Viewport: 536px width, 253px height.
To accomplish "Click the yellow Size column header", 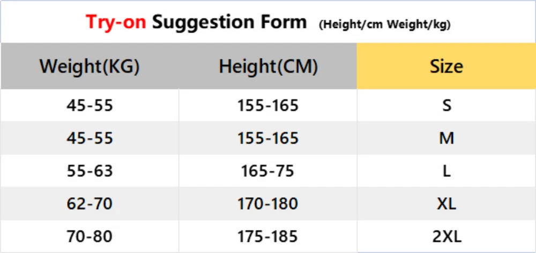I will pyautogui.click(x=446, y=67).
